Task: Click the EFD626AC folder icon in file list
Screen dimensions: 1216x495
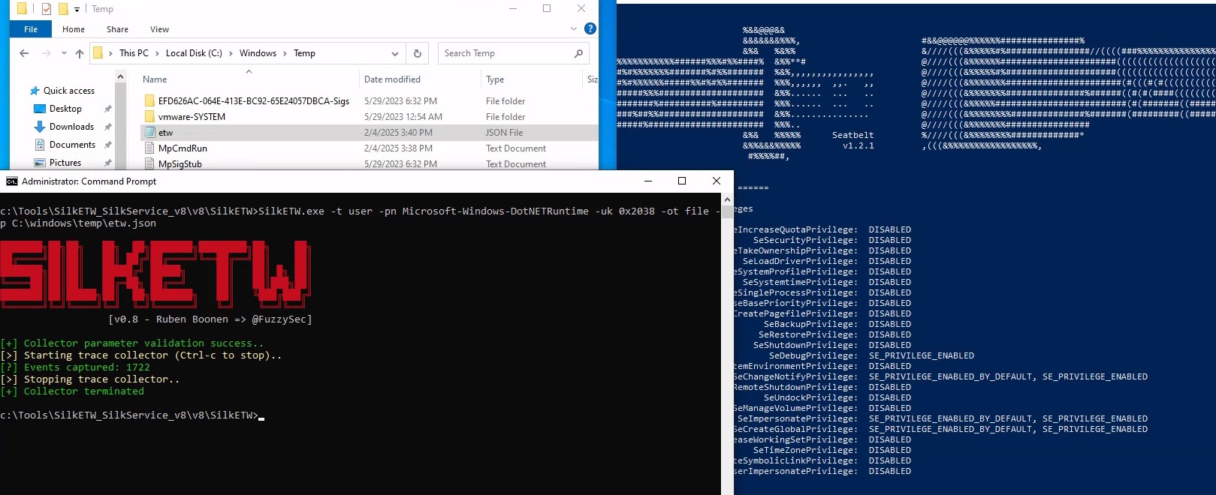Action: pos(149,101)
